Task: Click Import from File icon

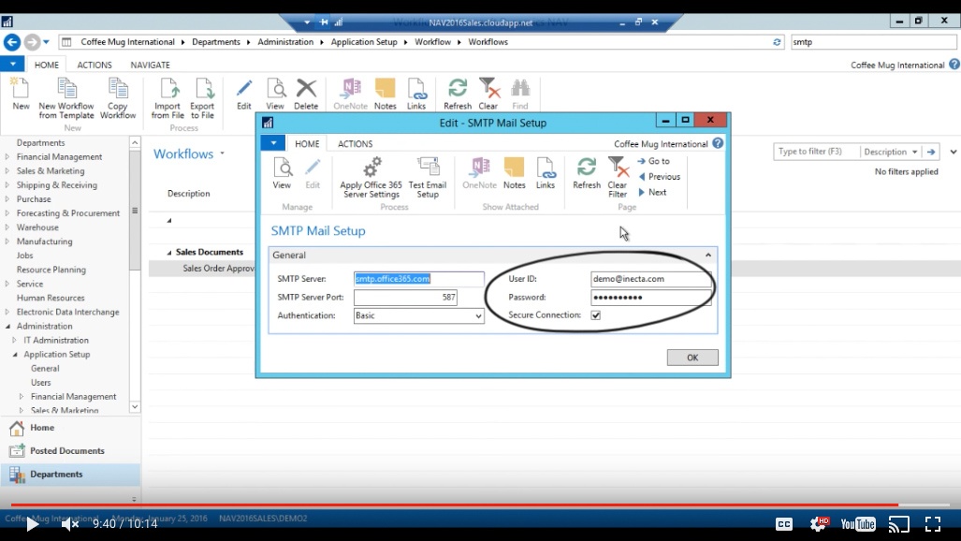Action: pos(167,98)
